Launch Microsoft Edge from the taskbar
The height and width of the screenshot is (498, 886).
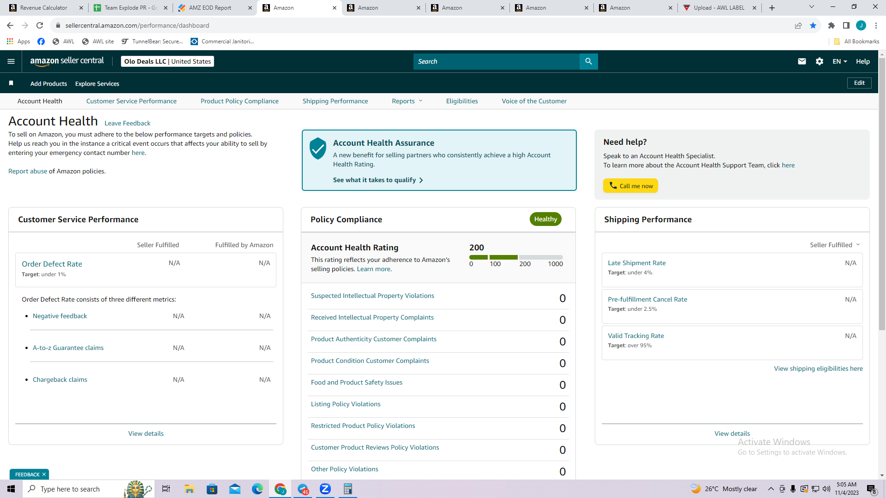click(x=257, y=489)
